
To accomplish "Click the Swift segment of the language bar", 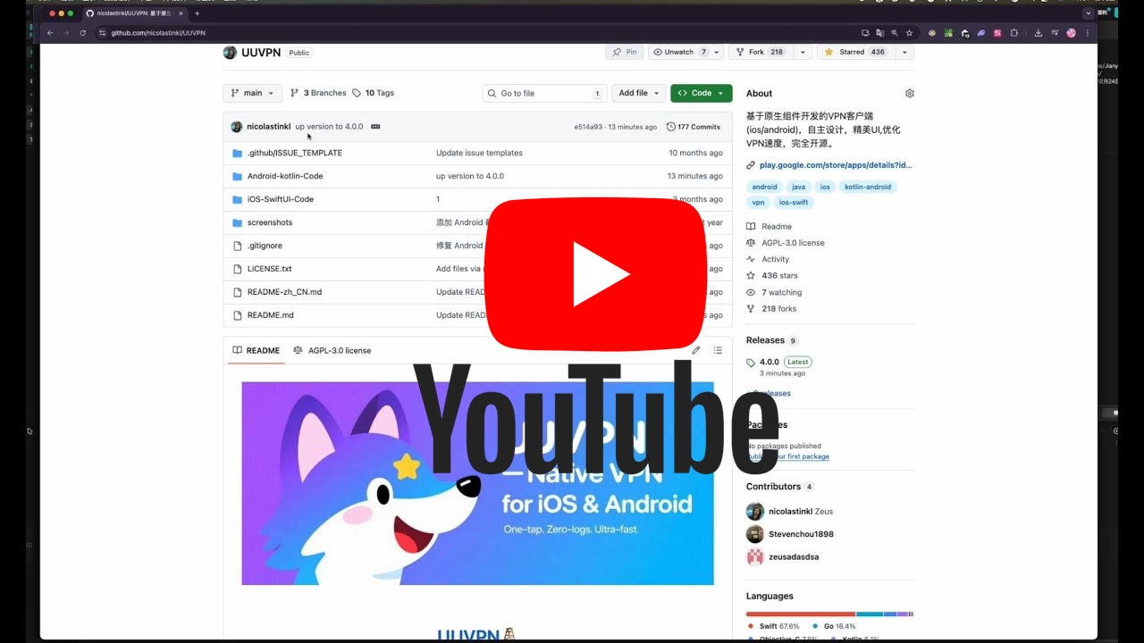I will click(801, 614).
